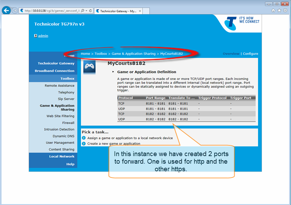Click the browser forward arrow button
Screen dimensions: 291x205
15,11
